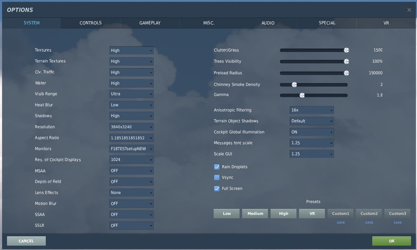The width and height of the screenshot is (417, 250).
Task: Click SAVE under Custom2
Action: coord(369,223)
